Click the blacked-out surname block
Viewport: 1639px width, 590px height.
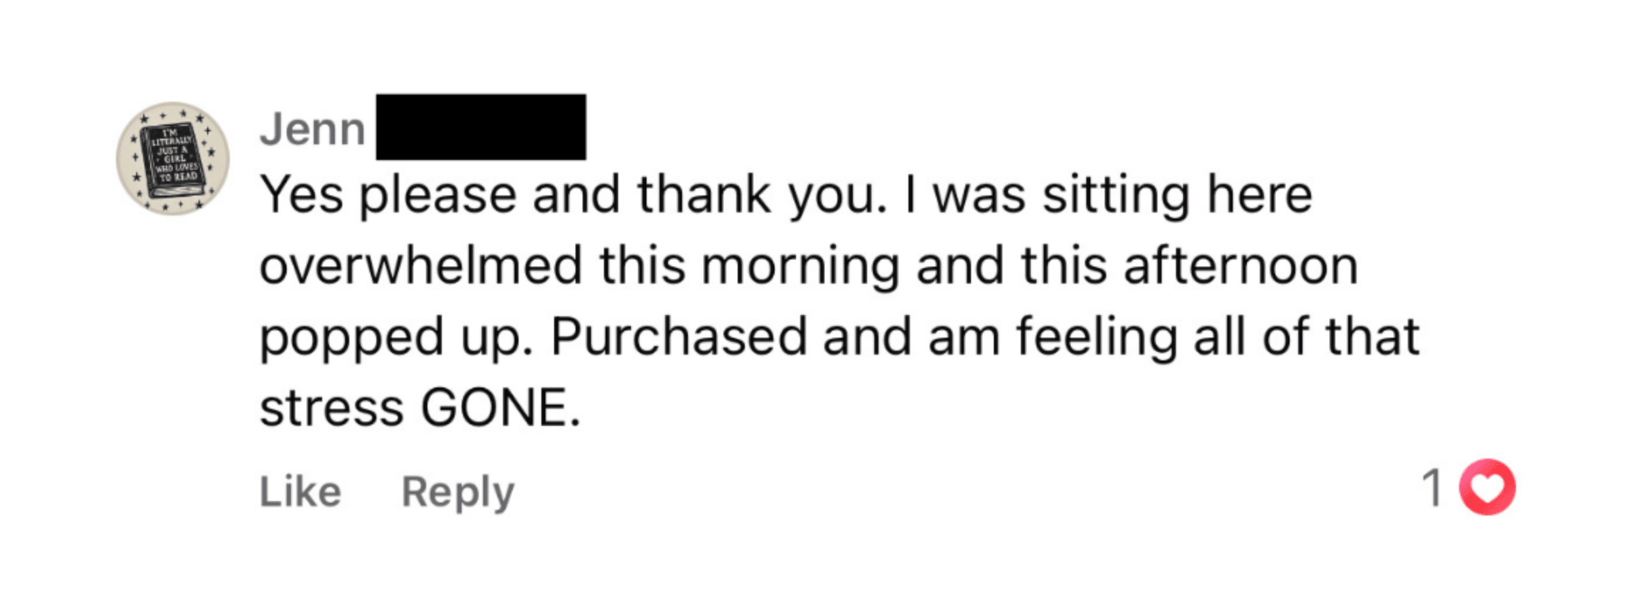pyautogui.click(x=481, y=127)
